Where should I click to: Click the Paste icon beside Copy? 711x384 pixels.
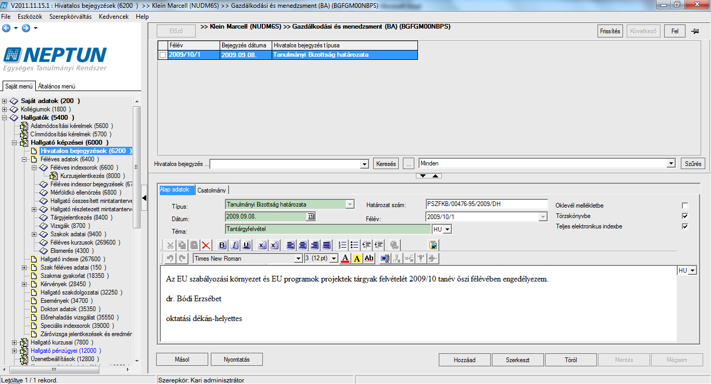[194, 245]
